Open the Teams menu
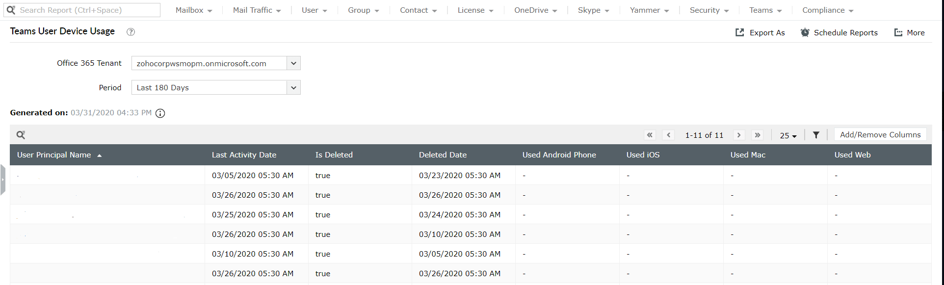 765,10
